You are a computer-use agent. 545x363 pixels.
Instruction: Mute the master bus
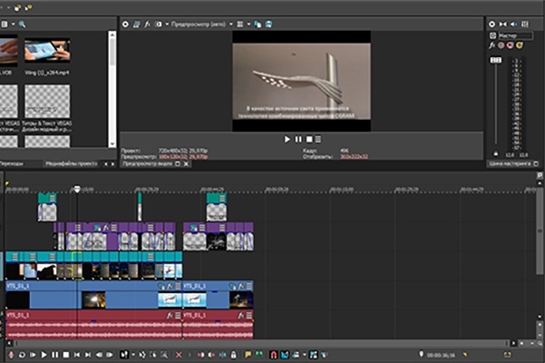point(510,45)
